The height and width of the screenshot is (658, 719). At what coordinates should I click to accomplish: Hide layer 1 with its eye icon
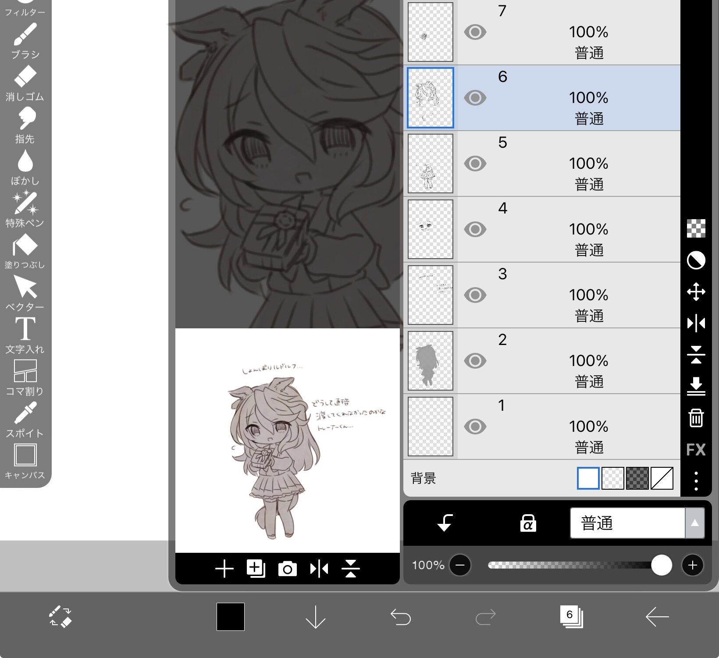click(475, 427)
